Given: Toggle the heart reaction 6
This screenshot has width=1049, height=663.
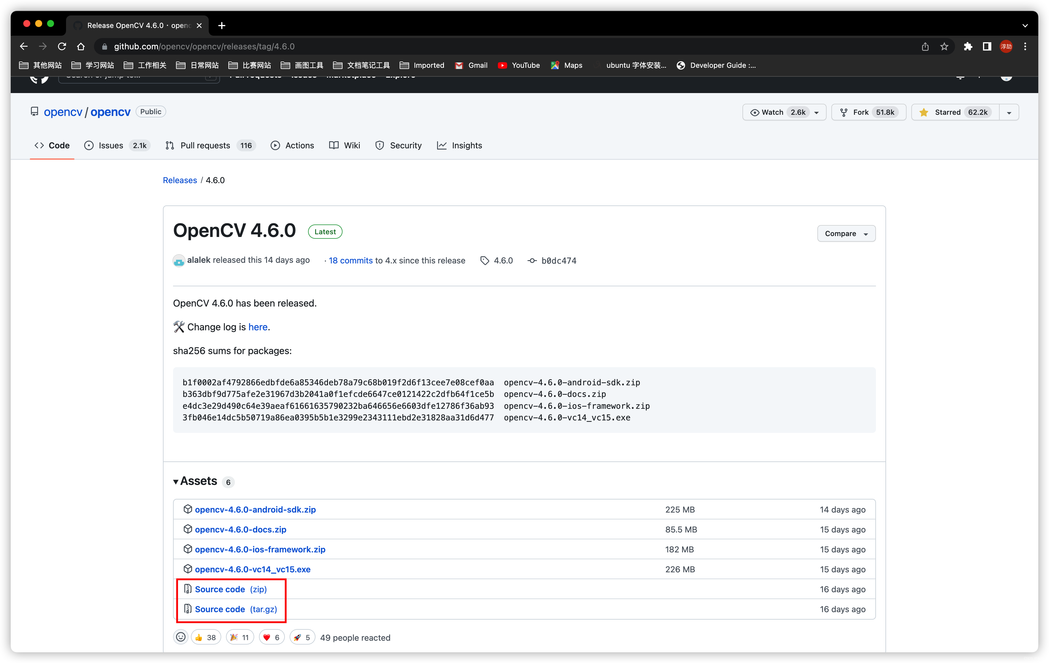Looking at the screenshot, I should (272, 637).
